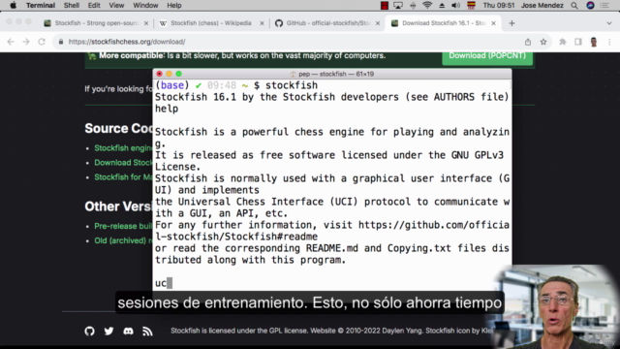The height and width of the screenshot is (349, 620).
Task: Click the red recording icon in menu bar
Action: [x=385, y=6]
